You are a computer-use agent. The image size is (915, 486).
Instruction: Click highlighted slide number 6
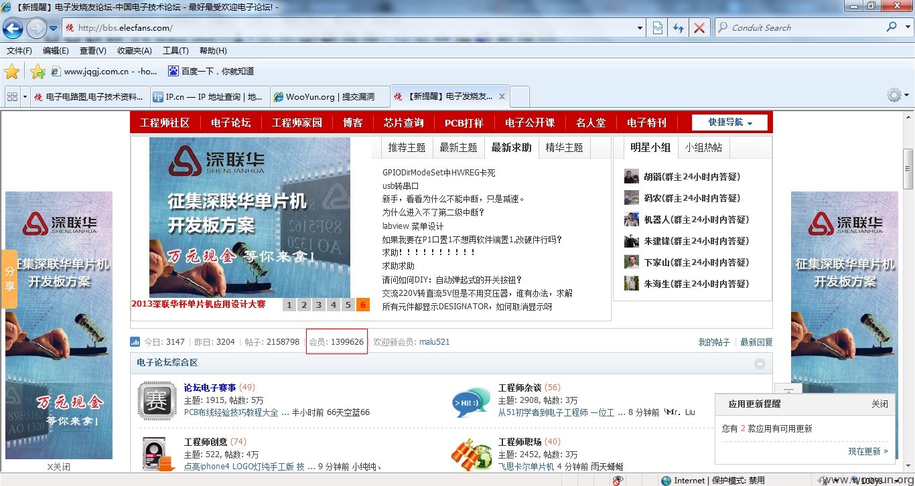click(x=362, y=305)
